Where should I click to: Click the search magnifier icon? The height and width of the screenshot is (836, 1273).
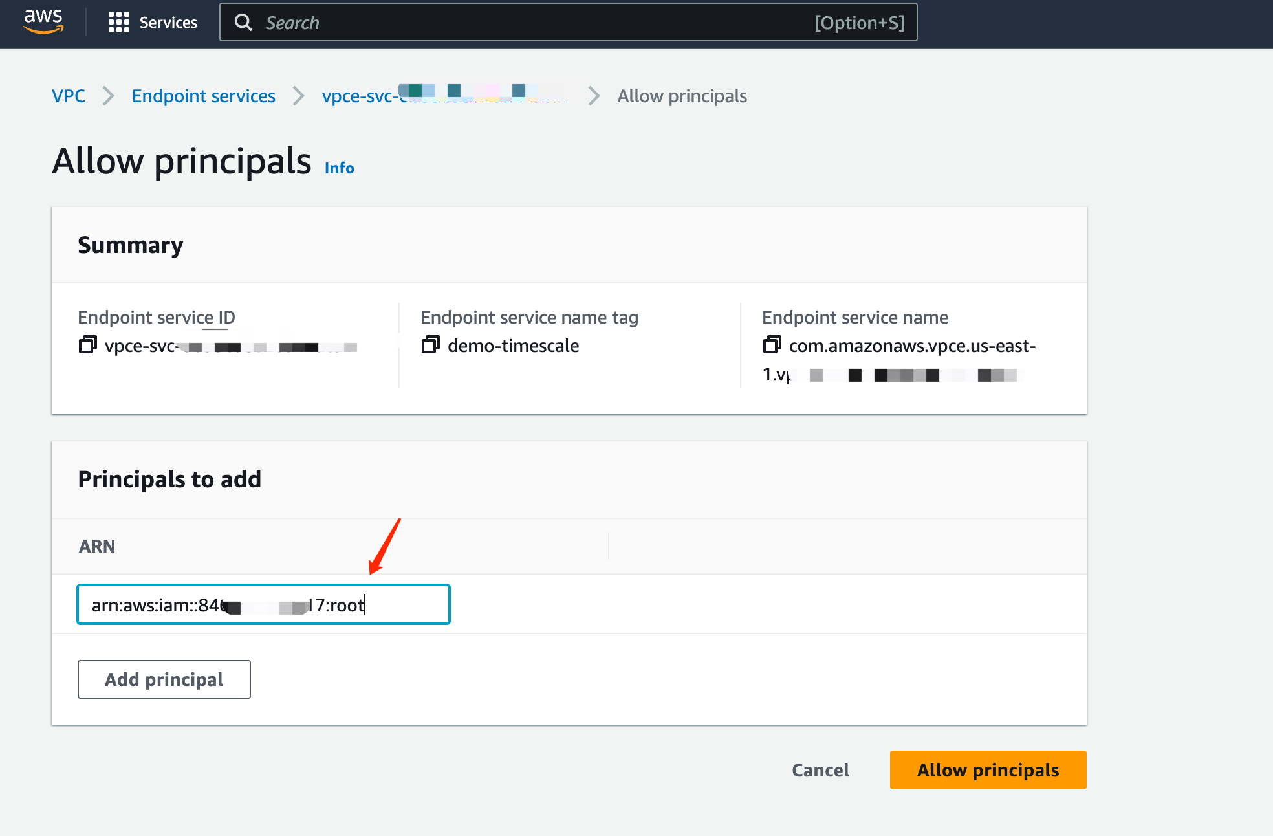[x=243, y=23]
